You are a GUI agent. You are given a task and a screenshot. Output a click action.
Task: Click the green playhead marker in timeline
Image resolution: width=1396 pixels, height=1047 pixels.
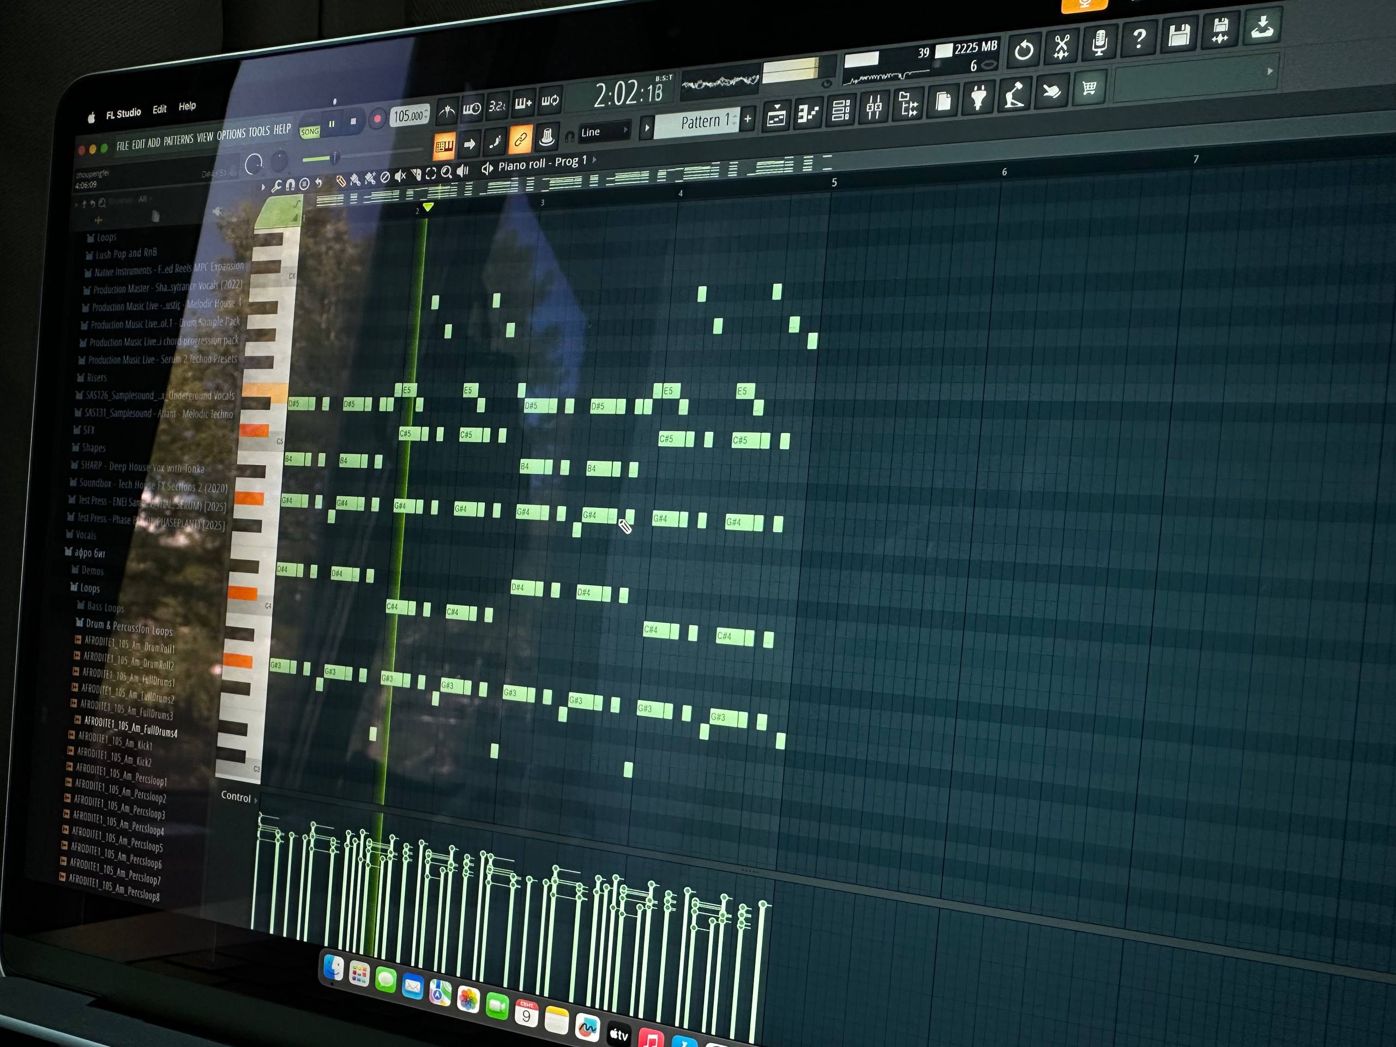click(x=428, y=207)
